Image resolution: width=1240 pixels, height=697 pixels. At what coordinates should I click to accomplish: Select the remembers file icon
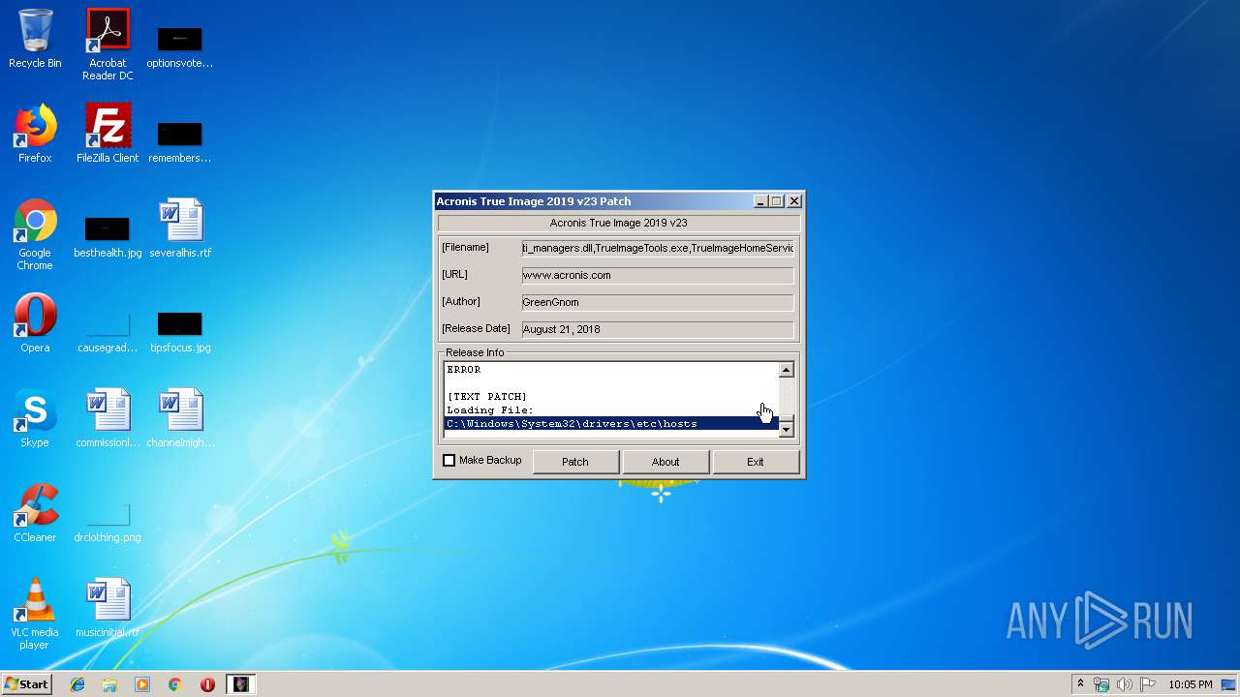tap(180, 139)
